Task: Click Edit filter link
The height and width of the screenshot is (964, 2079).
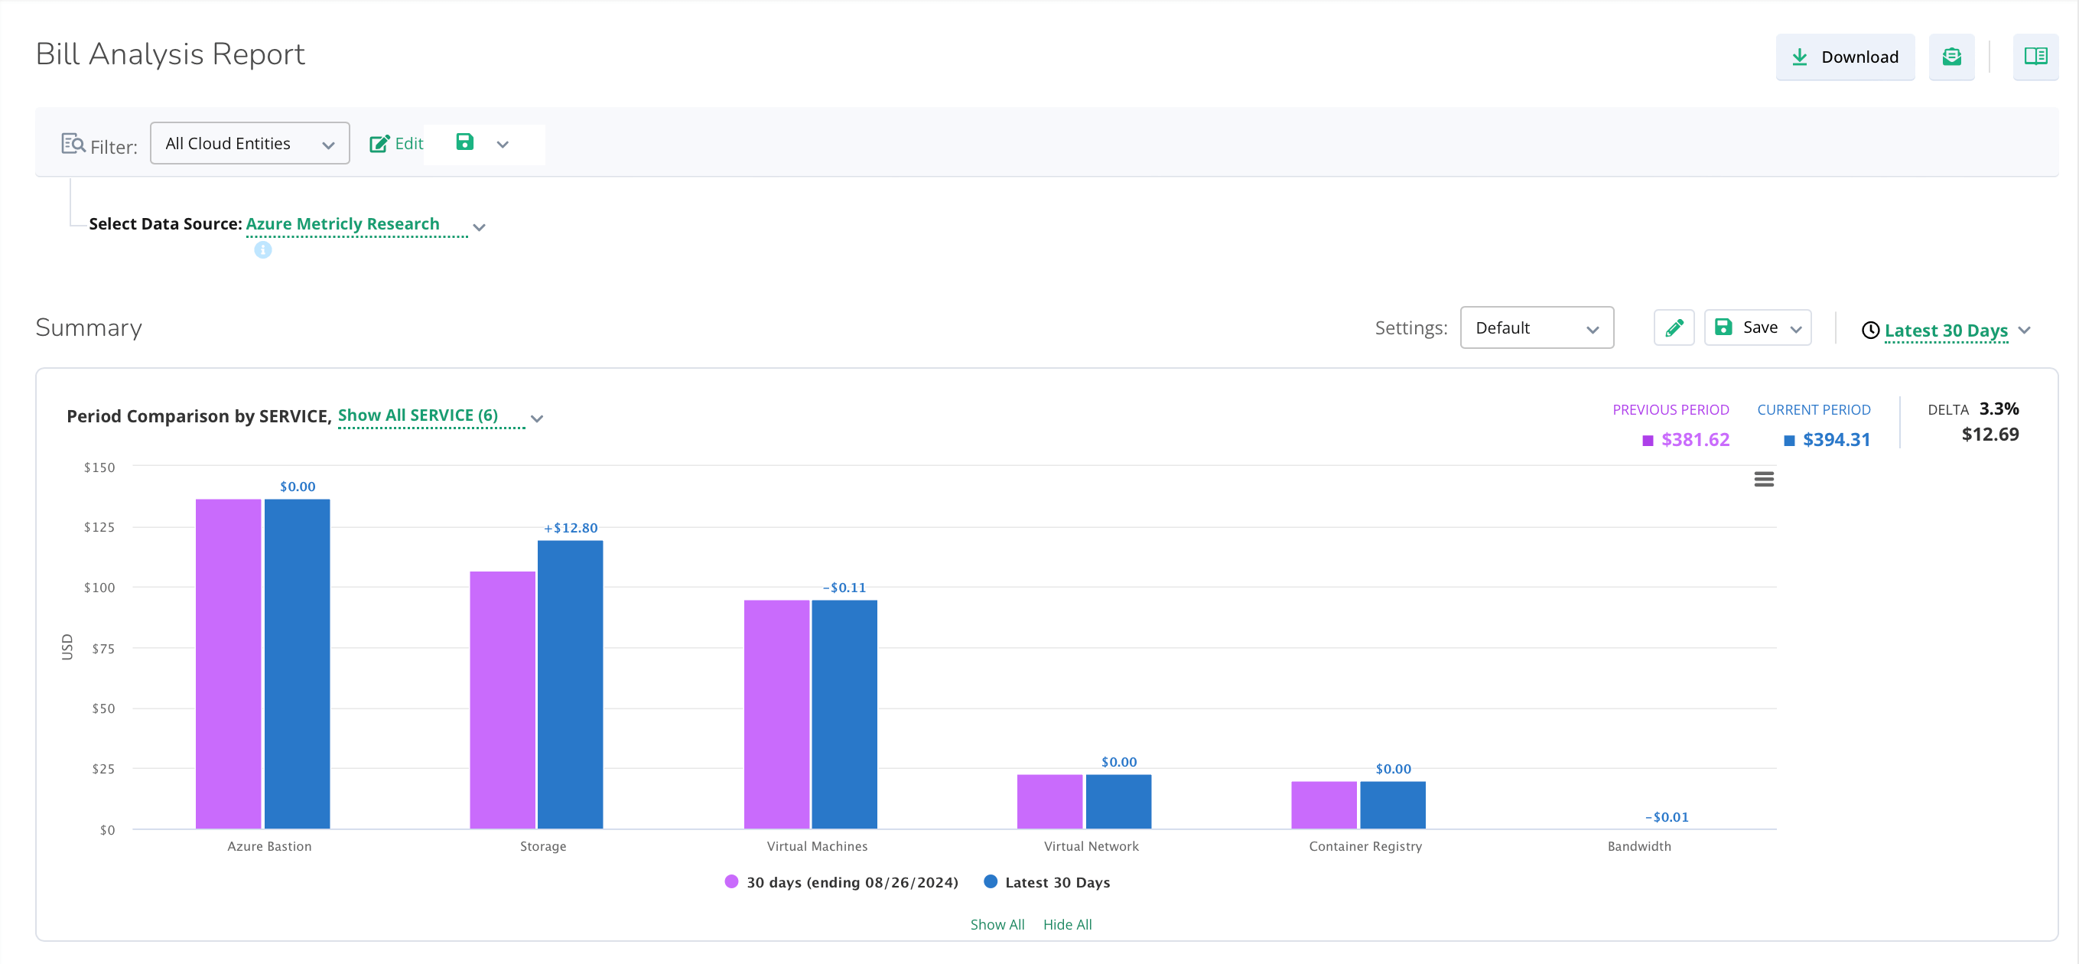Action: click(396, 144)
